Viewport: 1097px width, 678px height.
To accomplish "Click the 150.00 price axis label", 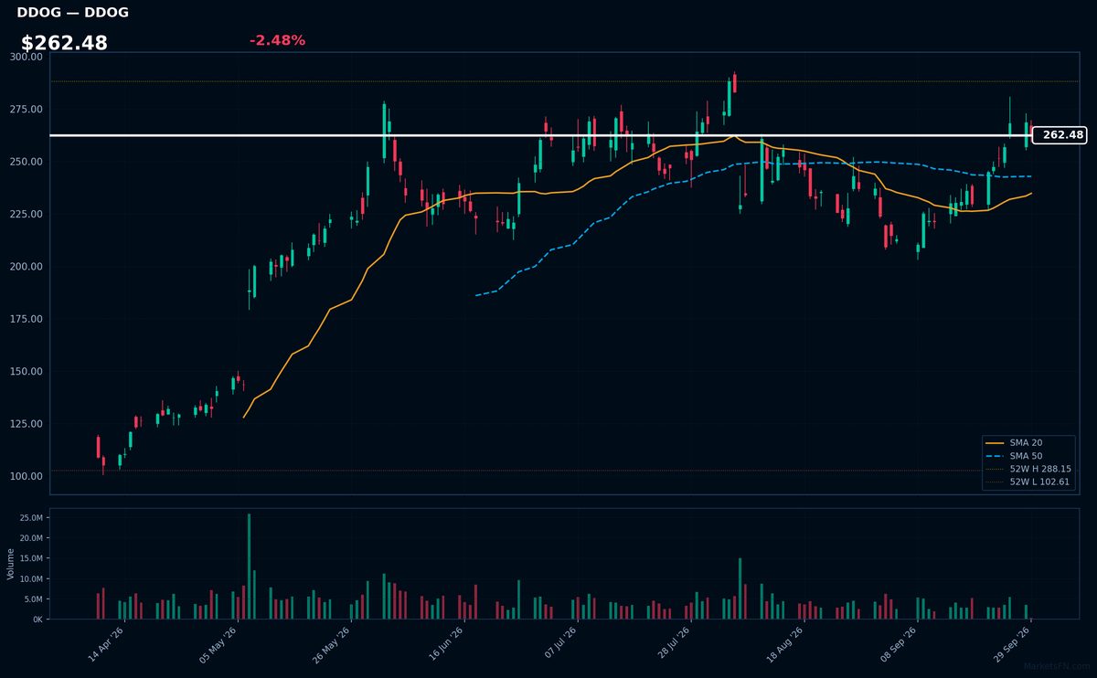I will pos(27,372).
